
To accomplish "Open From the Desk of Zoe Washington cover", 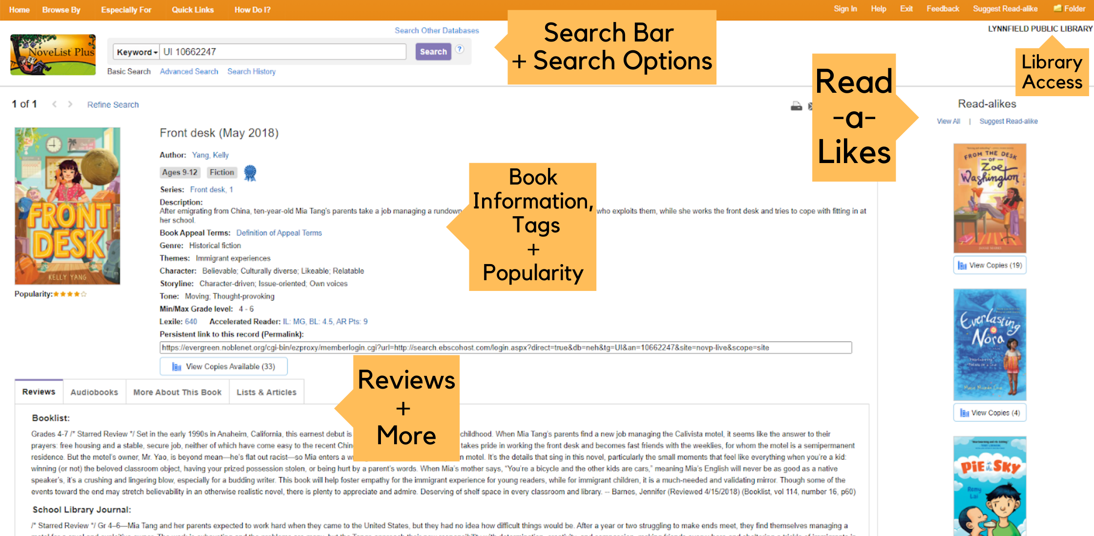I will pos(990,198).
